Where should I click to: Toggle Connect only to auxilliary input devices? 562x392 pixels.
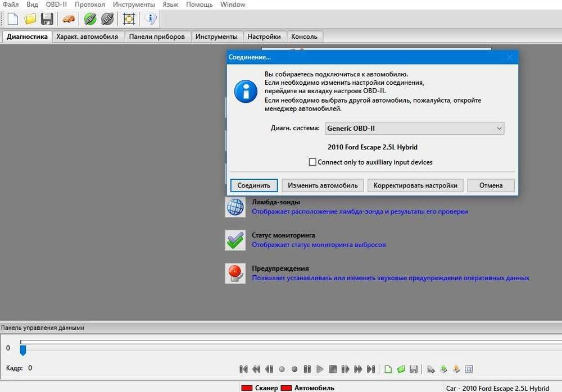[312, 162]
